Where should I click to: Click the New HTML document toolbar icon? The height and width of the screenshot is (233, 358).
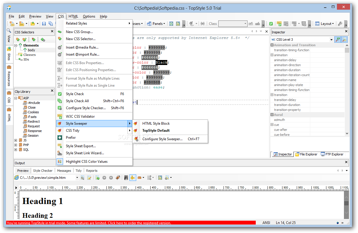pos(22,24)
